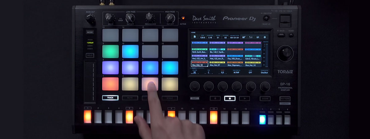The width and height of the screenshot is (370, 139).
Task: Tap the orange pad 1
Action: click(110, 84)
